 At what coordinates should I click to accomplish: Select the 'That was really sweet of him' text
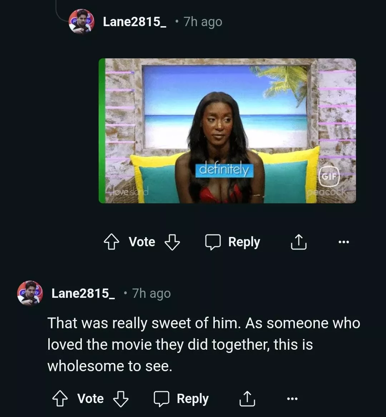point(204,344)
